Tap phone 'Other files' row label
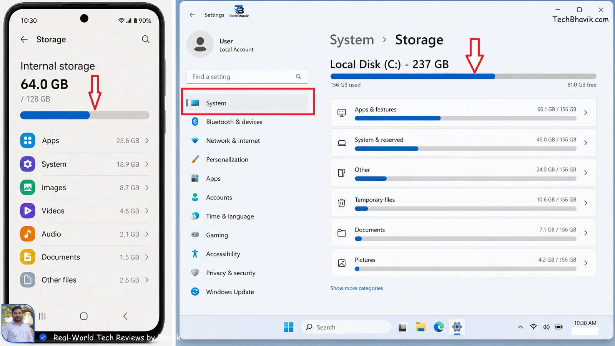This screenshot has width=615, height=346. click(x=59, y=280)
